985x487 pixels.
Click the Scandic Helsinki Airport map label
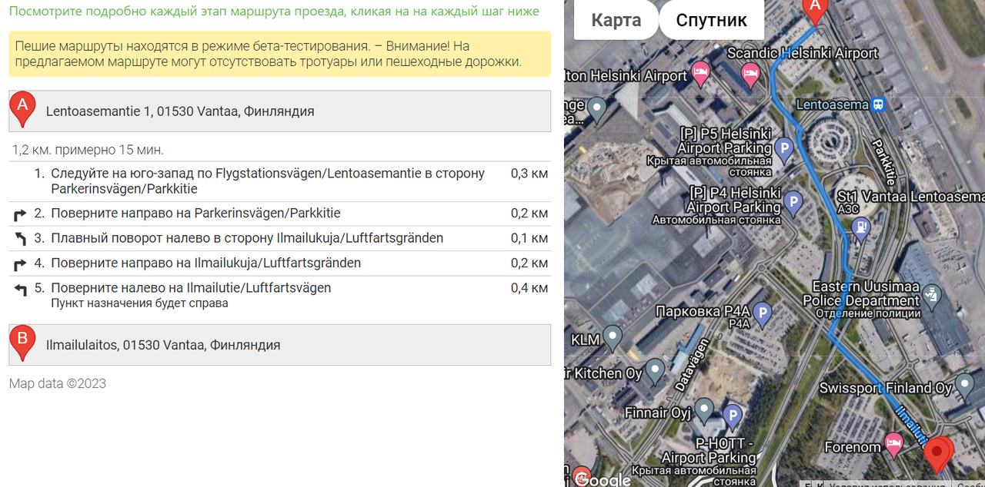coord(803,54)
